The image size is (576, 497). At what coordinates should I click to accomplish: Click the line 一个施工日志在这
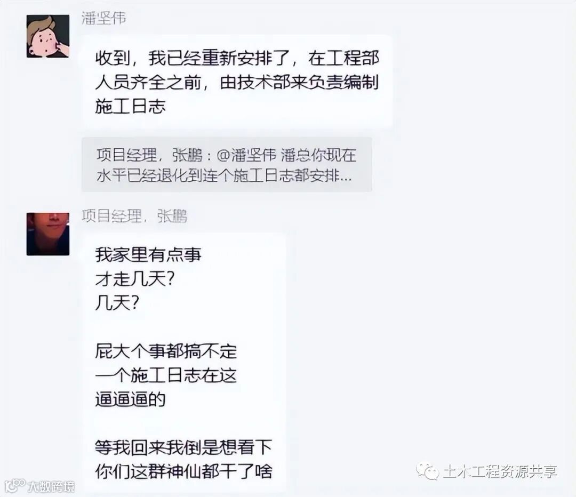coord(166,375)
